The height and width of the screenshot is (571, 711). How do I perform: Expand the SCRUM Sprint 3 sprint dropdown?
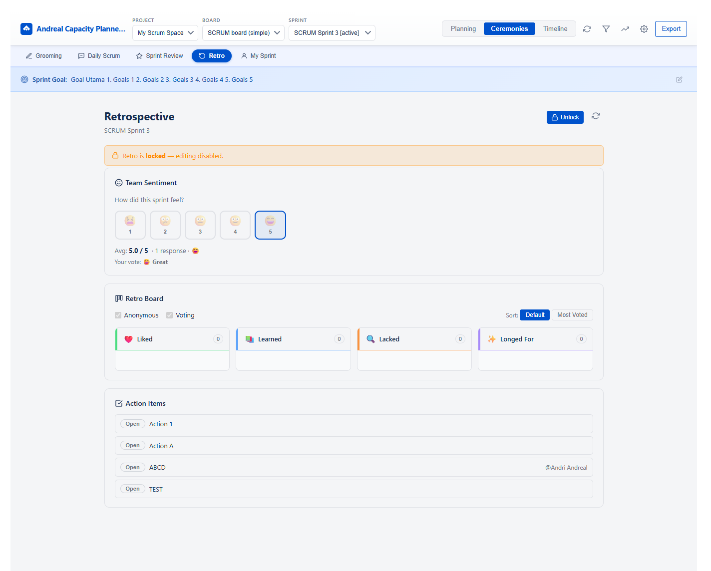pos(332,33)
